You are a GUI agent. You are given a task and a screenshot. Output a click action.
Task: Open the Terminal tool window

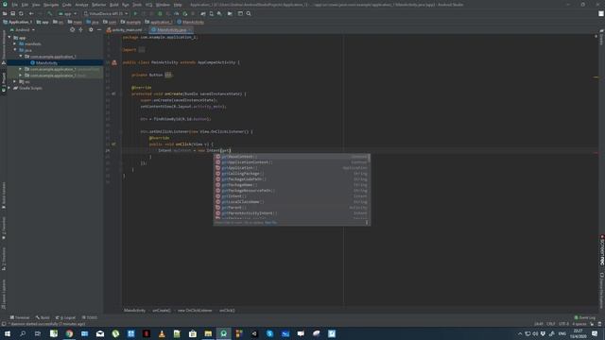[x=20, y=317]
